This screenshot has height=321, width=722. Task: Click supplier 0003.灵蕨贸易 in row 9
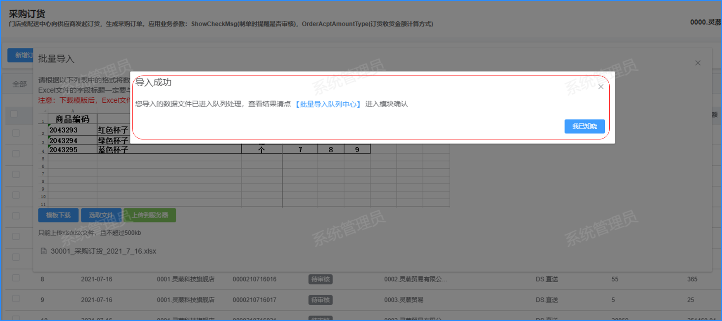coord(404,300)
